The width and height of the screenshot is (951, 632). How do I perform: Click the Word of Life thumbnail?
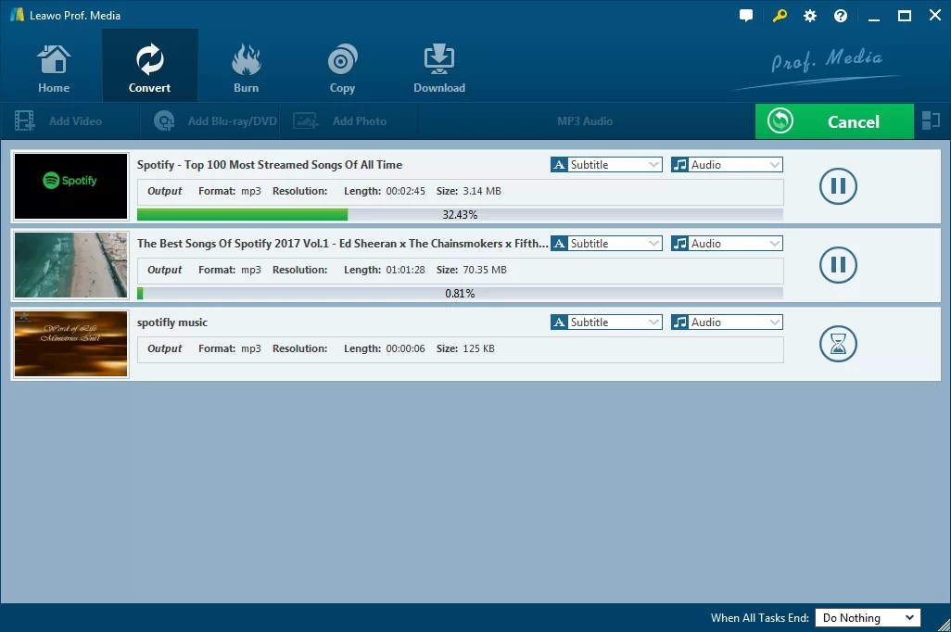click(71, 344)
